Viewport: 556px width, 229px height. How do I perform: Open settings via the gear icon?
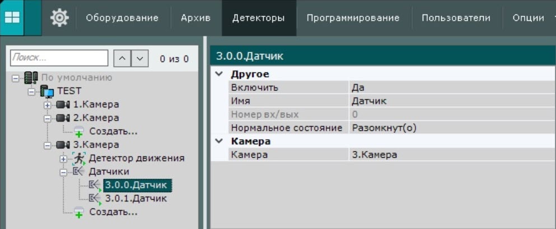(59, 18)
